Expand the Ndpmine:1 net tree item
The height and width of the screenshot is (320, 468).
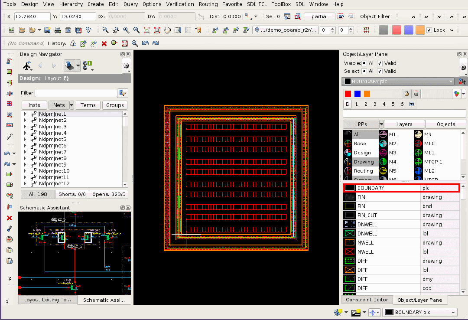[25, 114]
